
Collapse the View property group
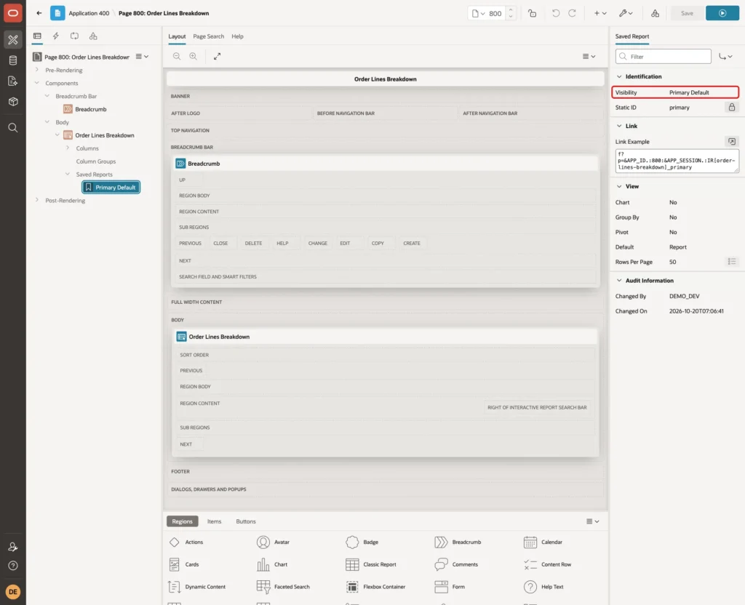[619, 186]
